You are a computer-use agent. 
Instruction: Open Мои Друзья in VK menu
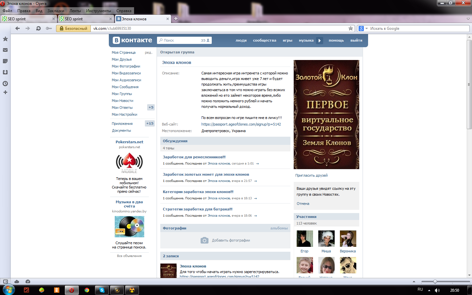(x=122, y=59)
